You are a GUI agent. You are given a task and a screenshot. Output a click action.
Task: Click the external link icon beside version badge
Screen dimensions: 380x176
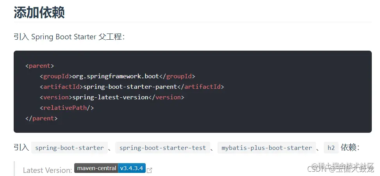click(x=149, y=170)
